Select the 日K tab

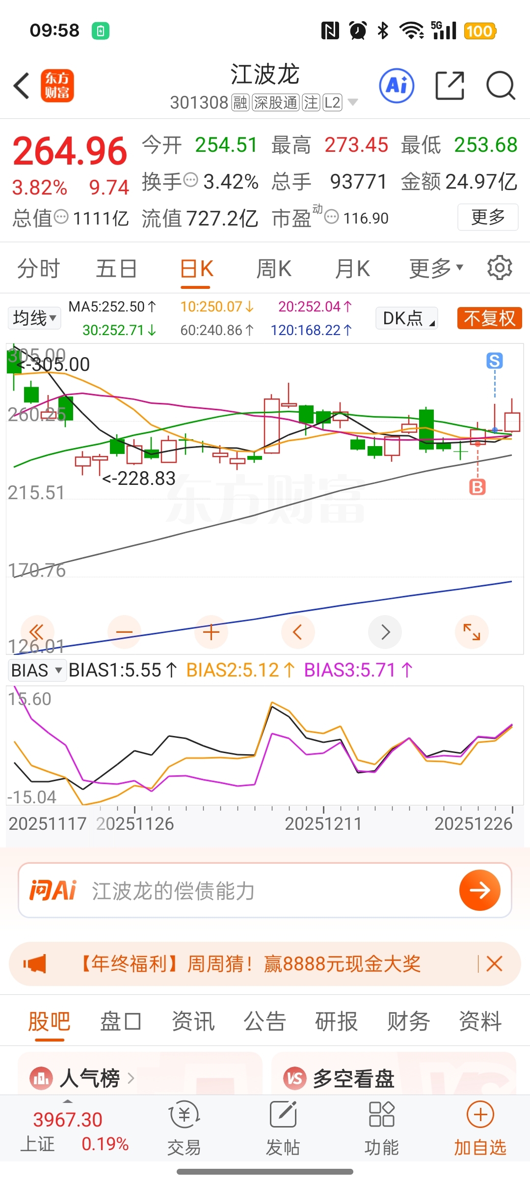[x=196, y=268]
